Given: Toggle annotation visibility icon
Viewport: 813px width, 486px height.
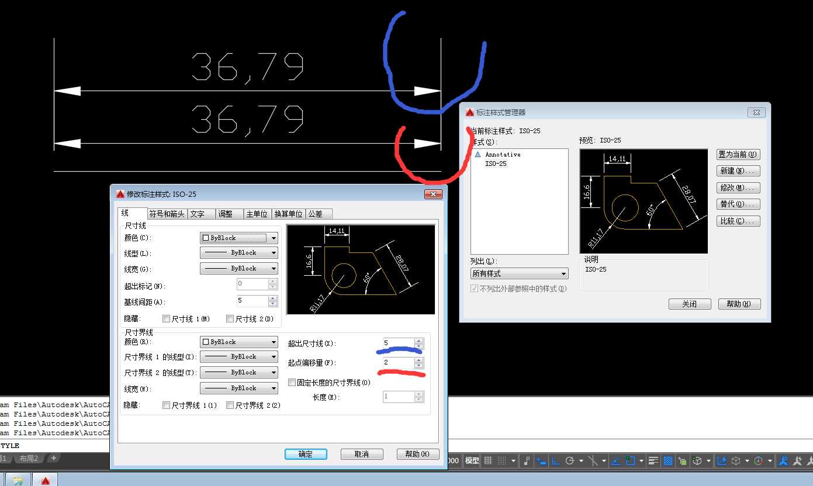Looking at the screenshot, I should click(783, 460).
